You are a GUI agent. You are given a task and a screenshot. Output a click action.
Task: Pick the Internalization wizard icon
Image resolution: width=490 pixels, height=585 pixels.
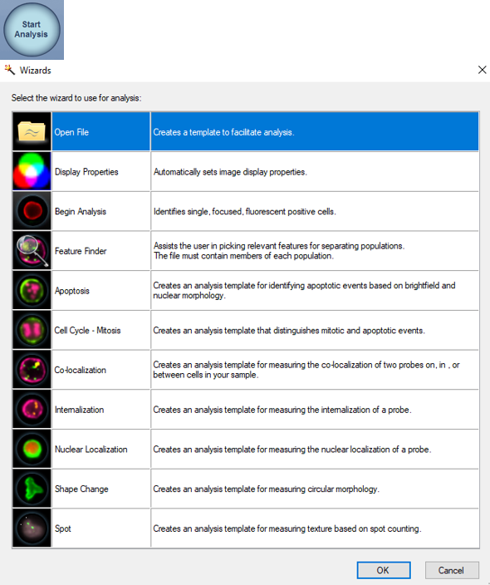tap(32, 409)
